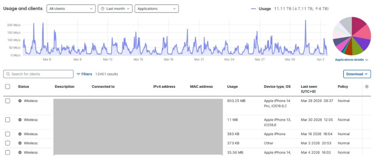Click the Filters funnel icon
376x156 pixels.
coord(78,74)
